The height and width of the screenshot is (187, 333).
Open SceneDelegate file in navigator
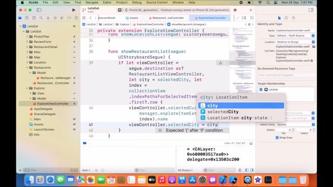[x=45, y=114]
